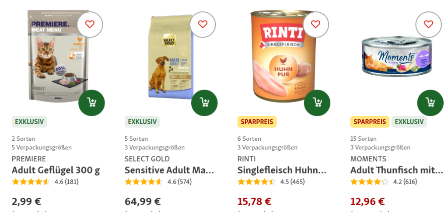Open Adult Thunfisch mit... product title
Viewport: 448px width, 212px height.
point(396,170)
